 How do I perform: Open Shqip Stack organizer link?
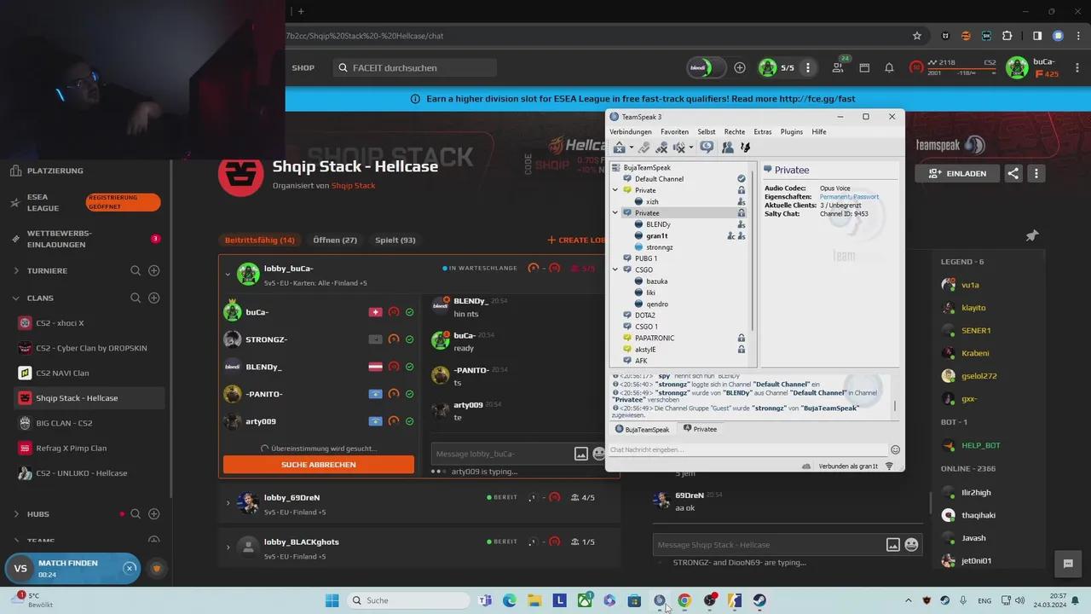click(353, 185)
